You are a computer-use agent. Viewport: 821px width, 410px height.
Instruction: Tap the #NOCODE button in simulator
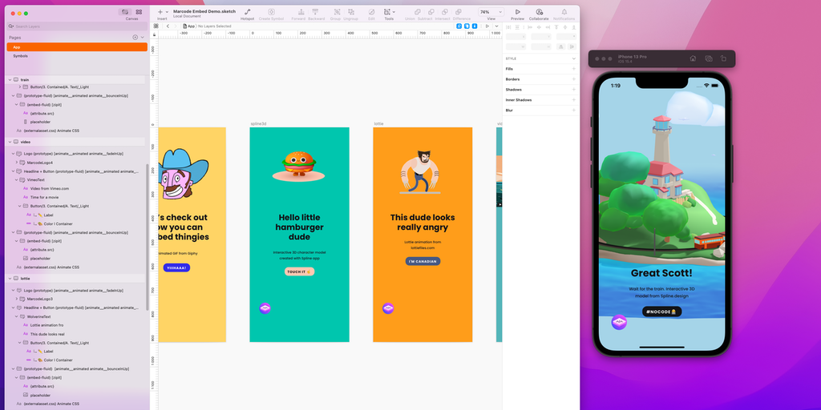661,311
